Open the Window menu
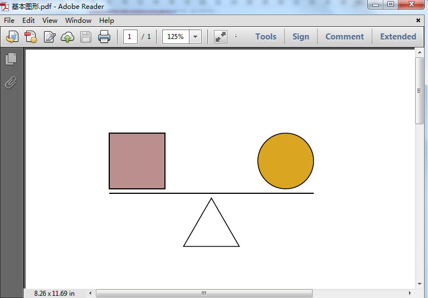This screenshot has height=298, width=428. pyautogui.click(x=78, y=21)
